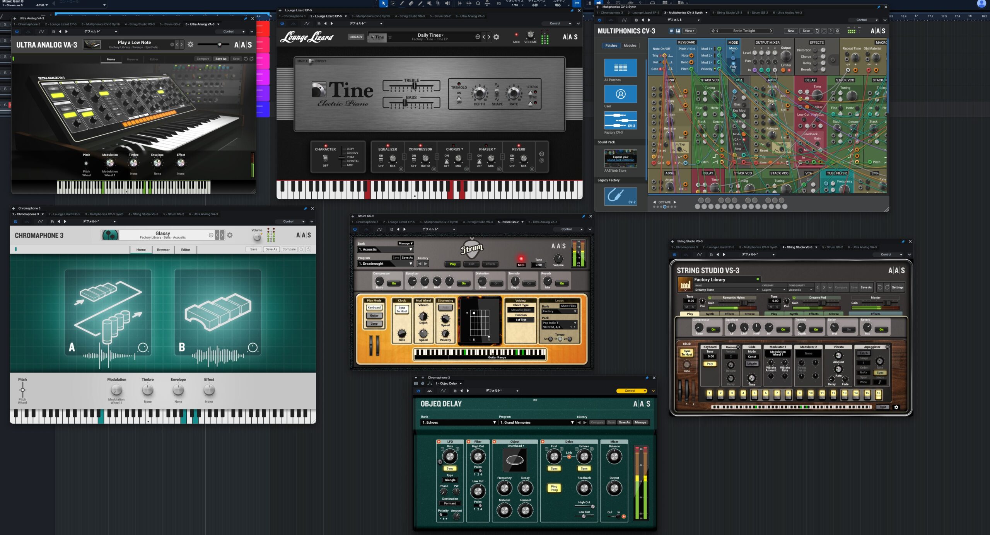Switch to Chromaphone Browser tab
Image resolution: width=990 pixels, height=535 pixels.
pos(163,250)
